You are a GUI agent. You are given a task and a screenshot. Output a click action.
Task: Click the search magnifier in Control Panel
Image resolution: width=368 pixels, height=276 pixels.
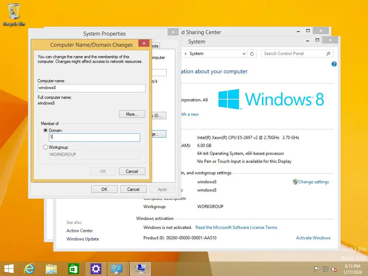[328, 54]
